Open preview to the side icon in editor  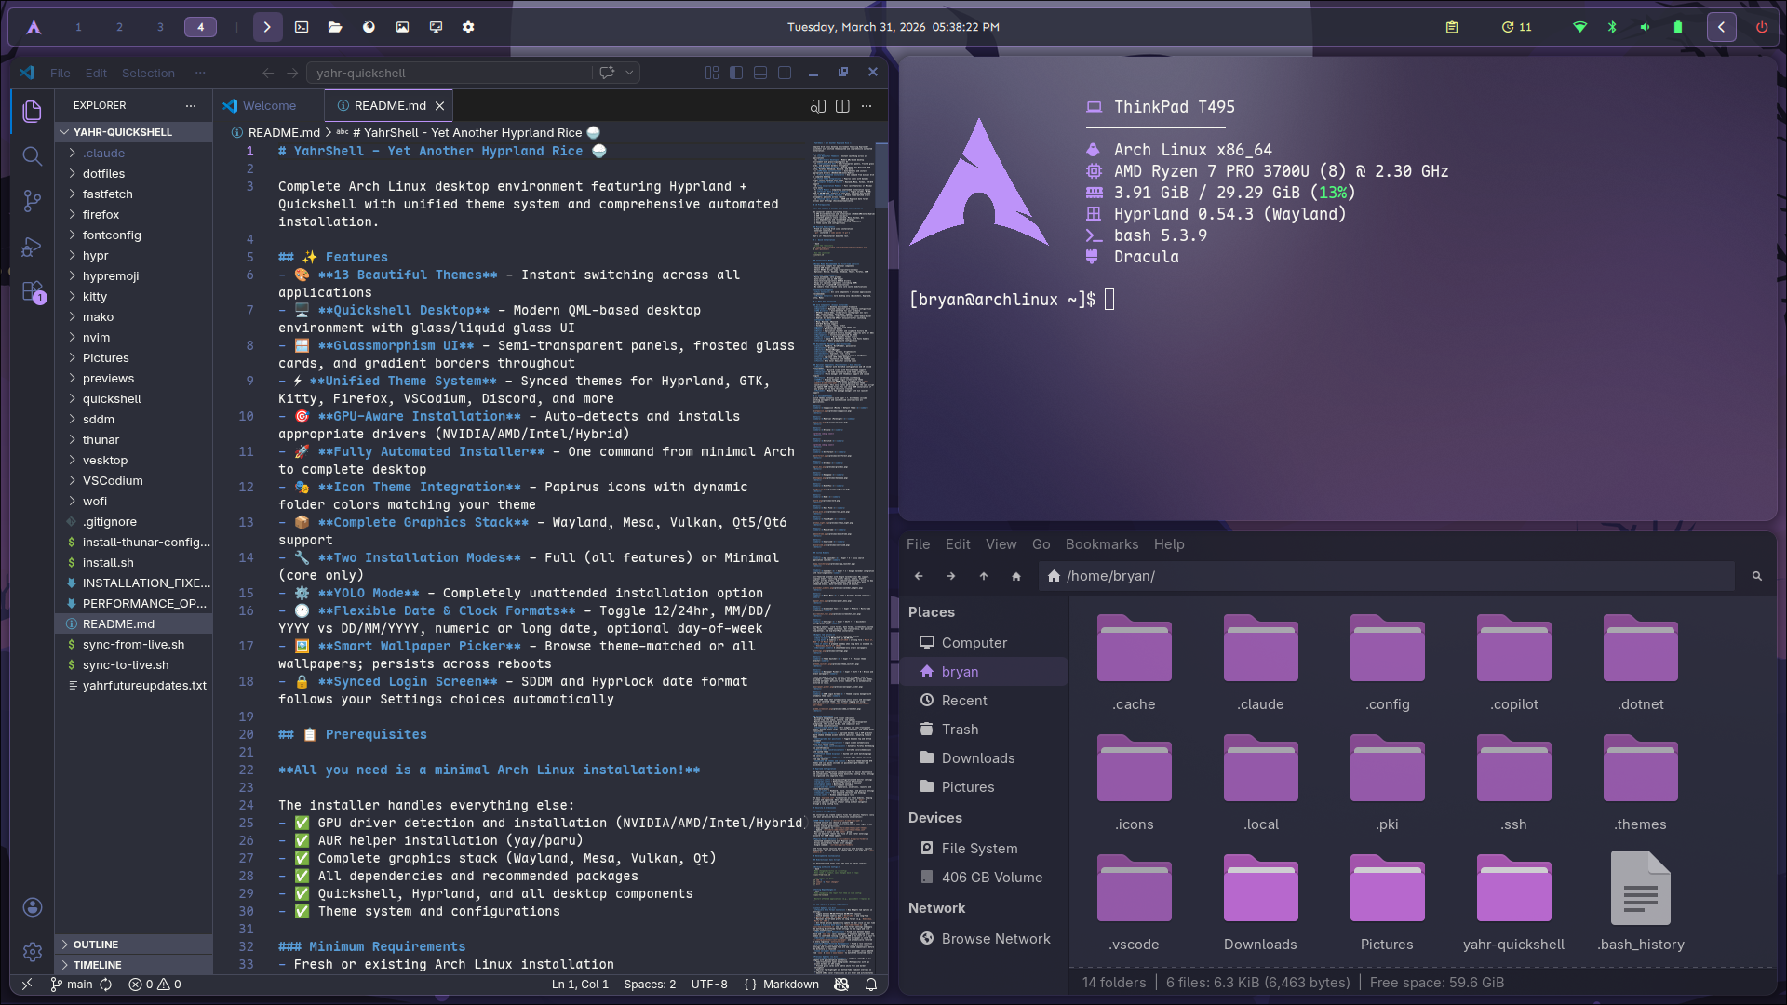818,106
